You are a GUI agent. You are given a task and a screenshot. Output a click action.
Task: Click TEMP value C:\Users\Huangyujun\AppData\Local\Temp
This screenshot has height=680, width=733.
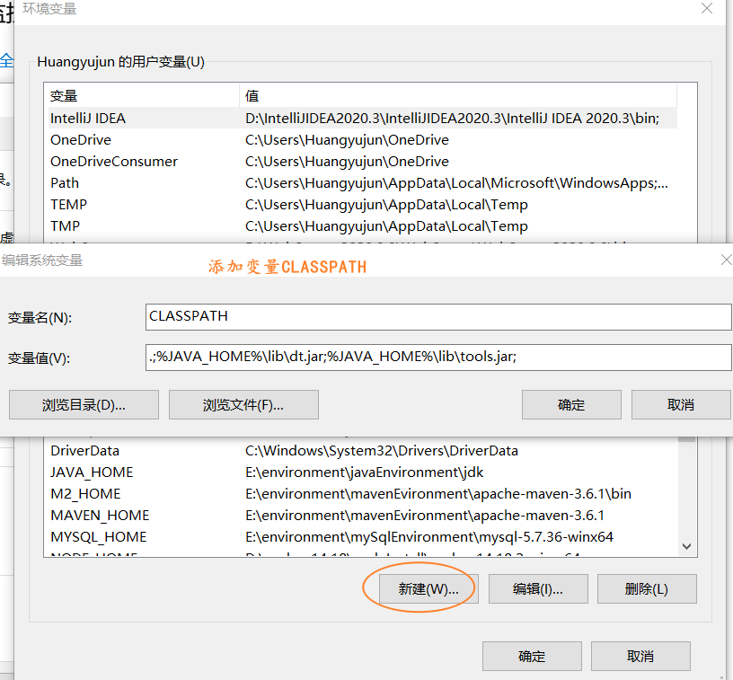386,204
